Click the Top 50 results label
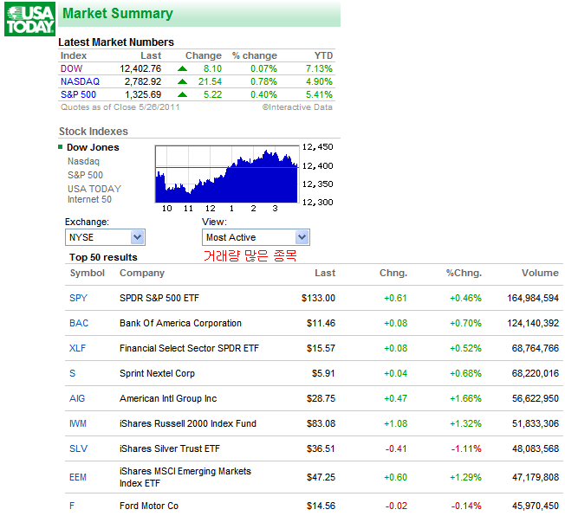Image resolution: width=565 pixels, height=516 pixels. pos(103,257)
